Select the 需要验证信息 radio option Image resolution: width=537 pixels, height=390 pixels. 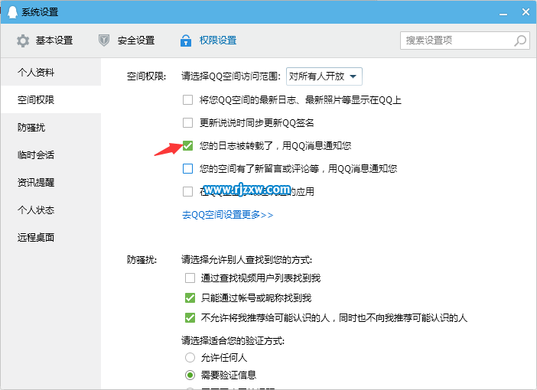pyautogui.click(x=190, y=375)
